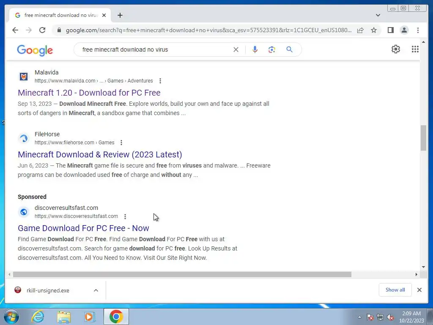Close the downloads bar
Viewport: 433px width, 325px height.
[x=419, y=290]
